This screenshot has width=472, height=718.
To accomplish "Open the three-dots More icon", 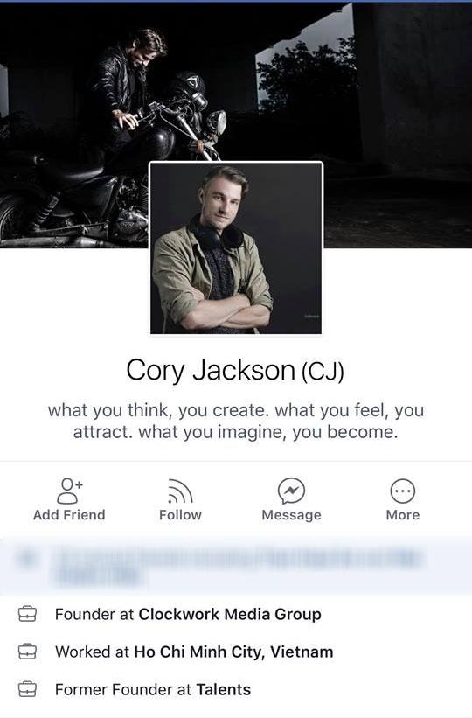I will pyautogui.click(x=403, y=491).
